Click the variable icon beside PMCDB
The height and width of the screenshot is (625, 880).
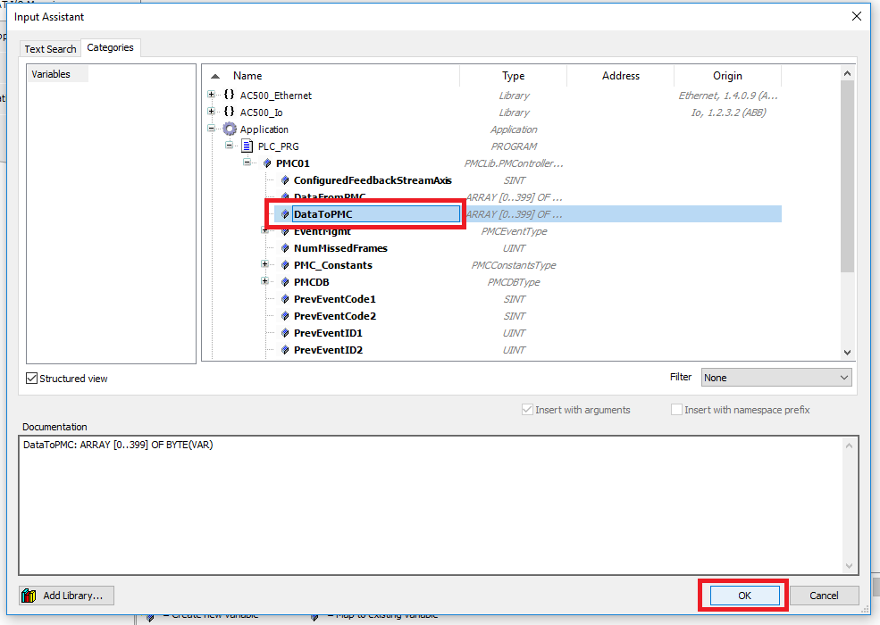[x=285, y=281]
